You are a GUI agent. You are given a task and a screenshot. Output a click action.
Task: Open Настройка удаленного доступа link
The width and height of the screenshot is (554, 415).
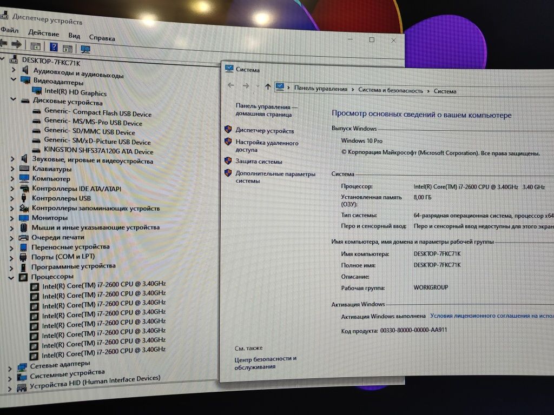[267, 146]
